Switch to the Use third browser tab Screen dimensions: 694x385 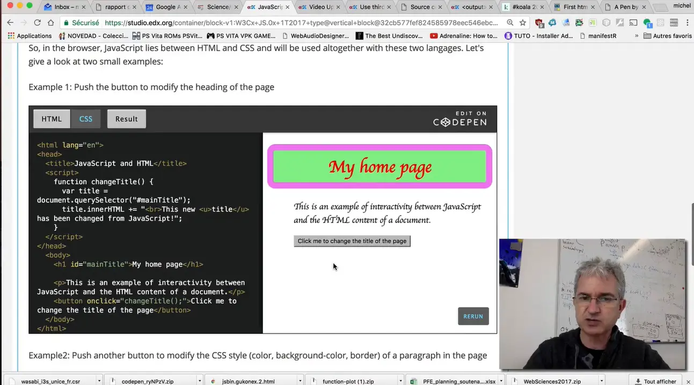pos(370,7)
